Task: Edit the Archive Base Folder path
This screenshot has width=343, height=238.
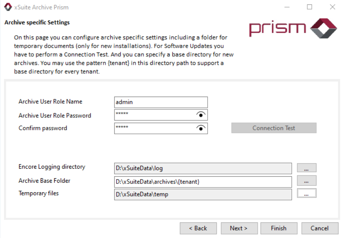Action: [x=202, y=182]
